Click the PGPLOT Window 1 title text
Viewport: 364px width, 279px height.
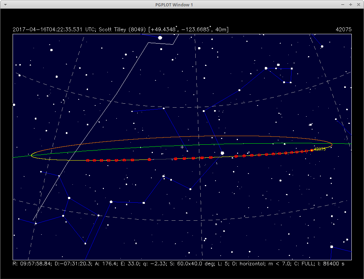click(174, 5)
